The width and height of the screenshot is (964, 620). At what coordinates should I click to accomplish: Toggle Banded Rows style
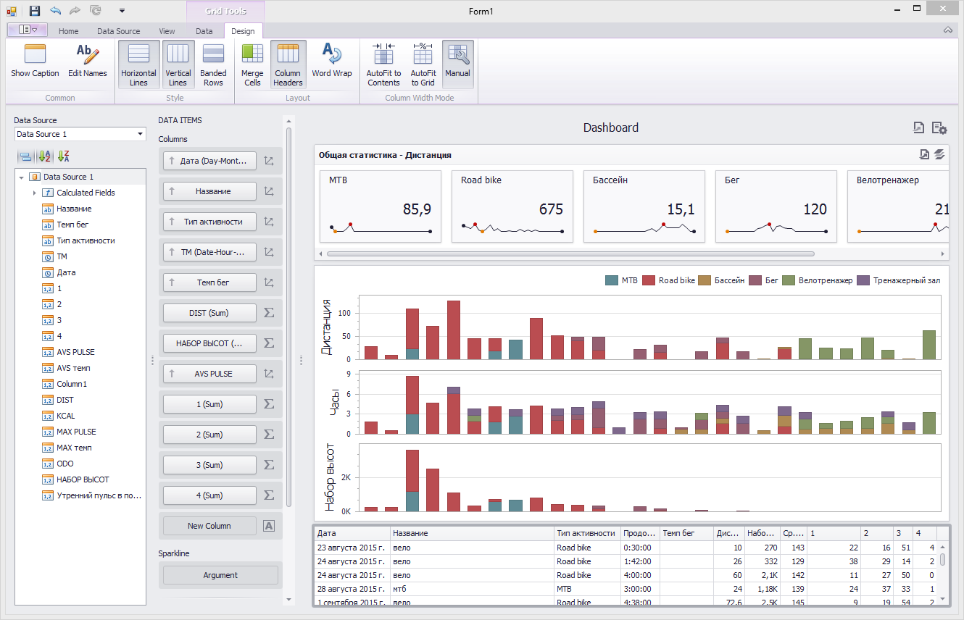pos(213,55)
